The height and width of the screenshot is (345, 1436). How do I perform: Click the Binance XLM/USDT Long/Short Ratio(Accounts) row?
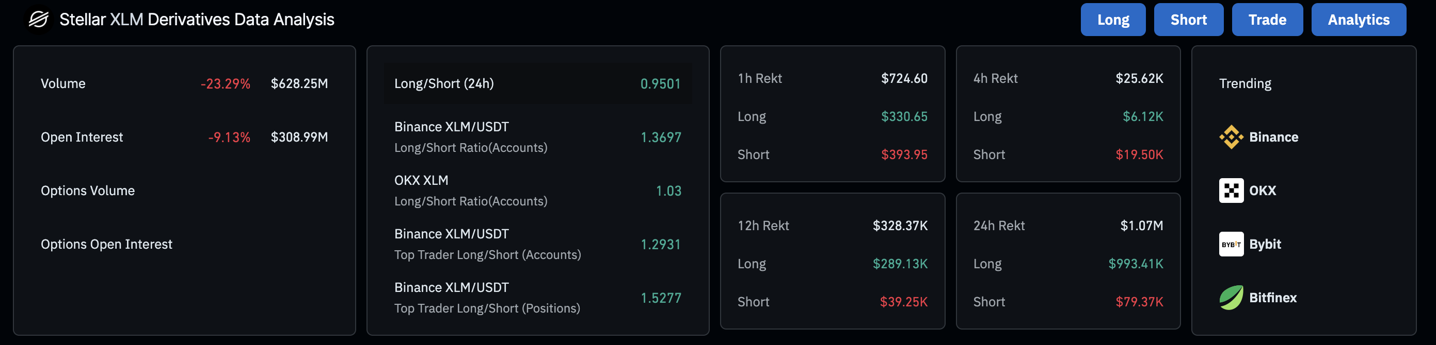[x=537, y=137]
